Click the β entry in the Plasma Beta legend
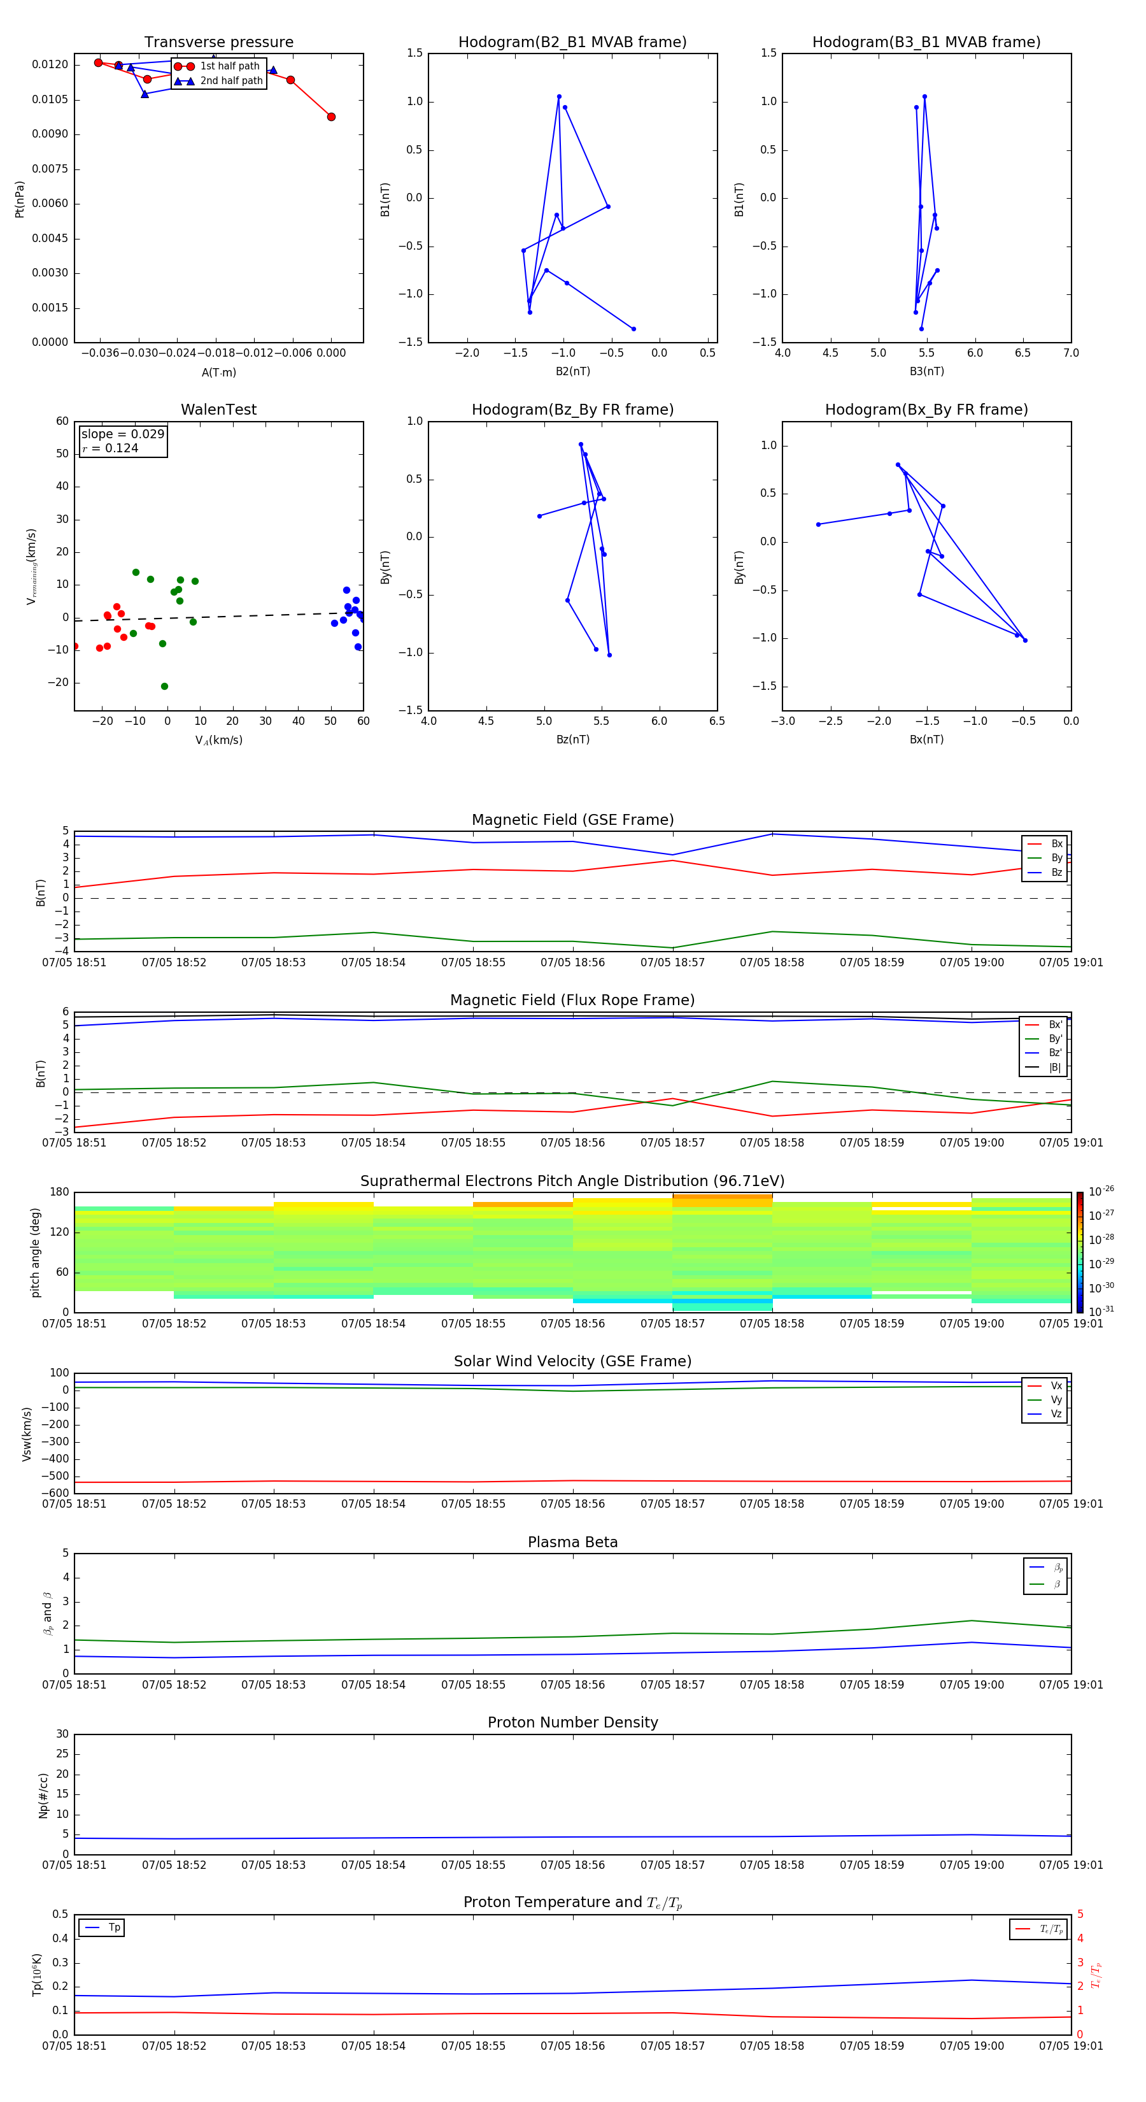 pos(1045,1584)
